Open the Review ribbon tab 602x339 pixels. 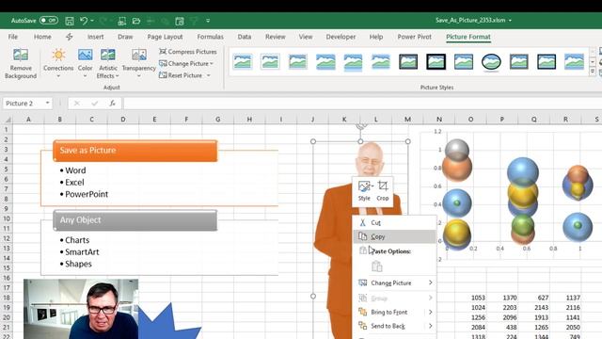275,37
